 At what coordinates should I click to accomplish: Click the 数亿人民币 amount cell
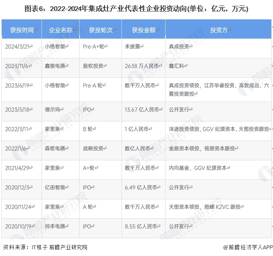point(143,151)
